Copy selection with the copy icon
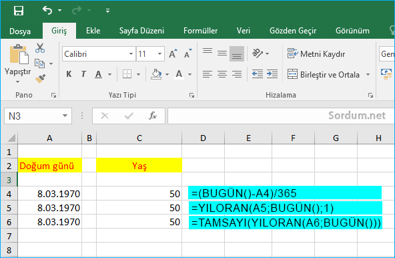This screenshot has height=258, width=395. [x=39, y=63]
